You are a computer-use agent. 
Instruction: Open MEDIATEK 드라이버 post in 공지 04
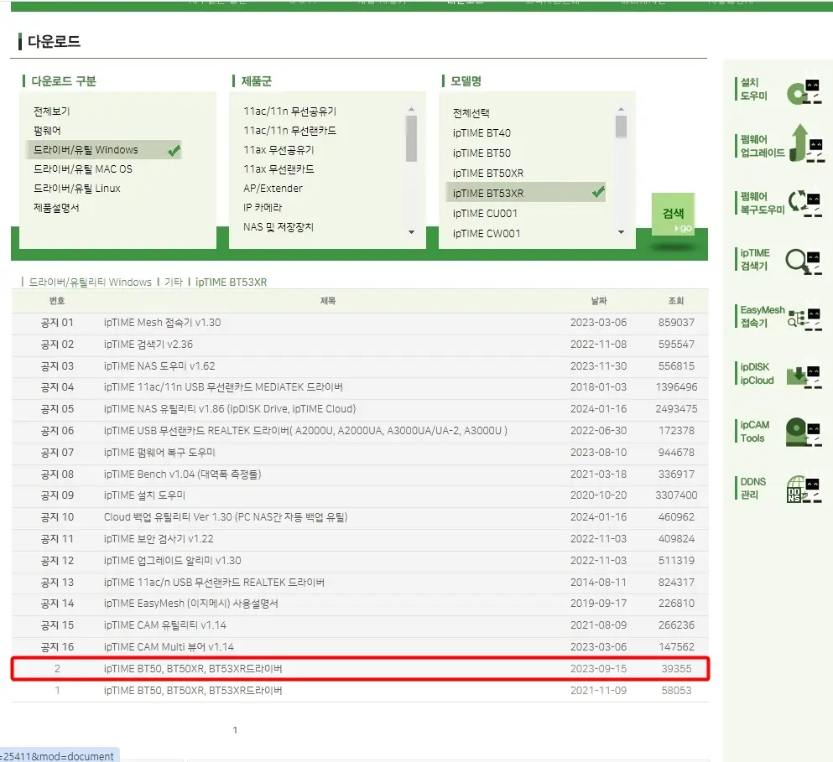click(x=223, y=387)
